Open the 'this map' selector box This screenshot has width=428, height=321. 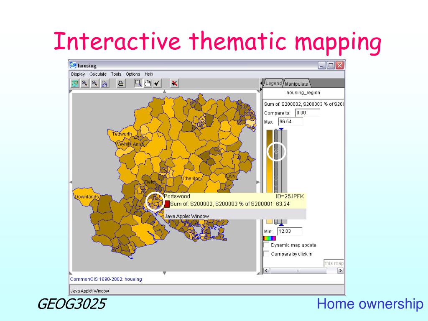(334, 263)
